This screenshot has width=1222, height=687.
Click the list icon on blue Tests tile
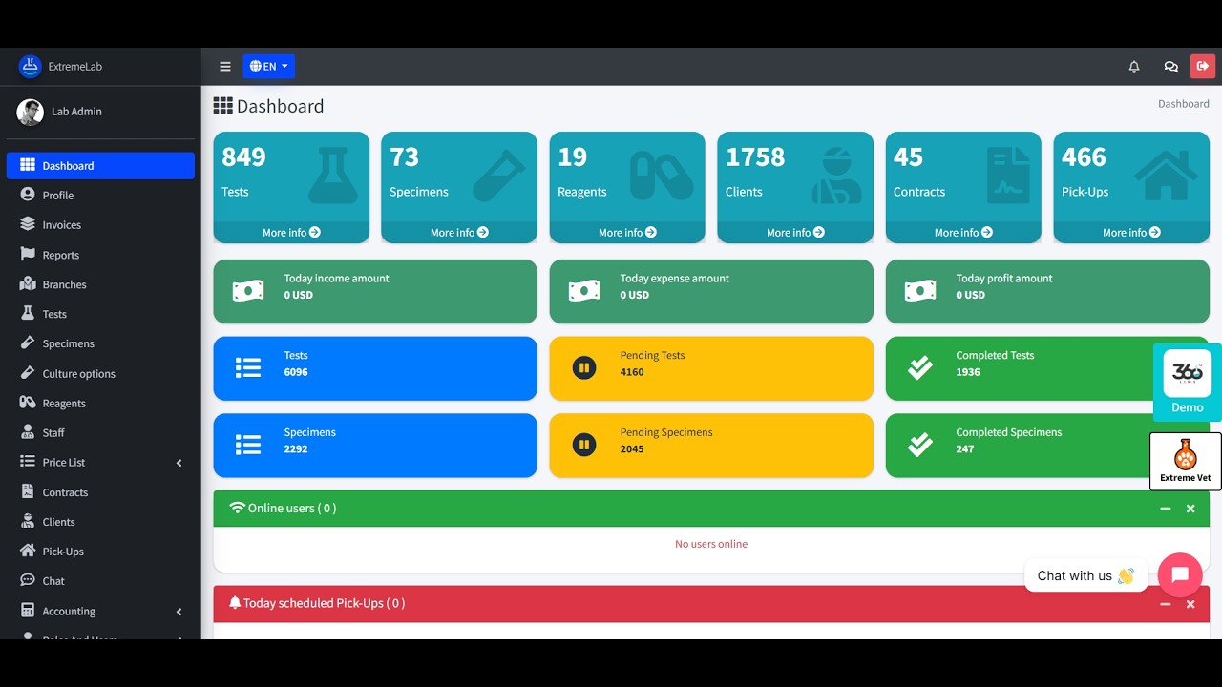pyautogui.click(x=248, y=367)
